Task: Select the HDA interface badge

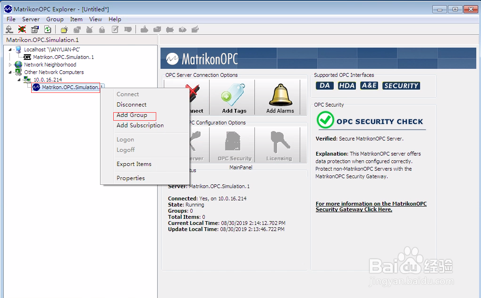Action: (x=346, y=86)
